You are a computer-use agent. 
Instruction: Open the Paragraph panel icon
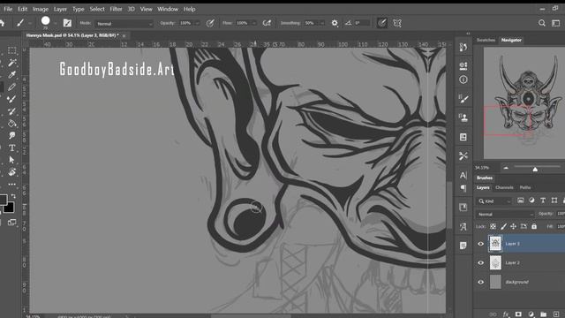point(463,188)
